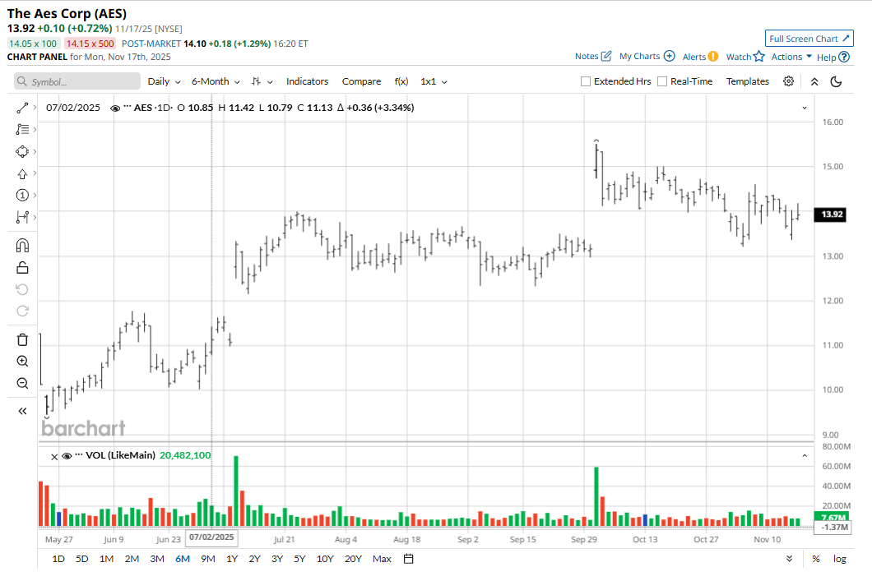Select the 1M time range
Viewport: 872px width, 581px height.
pyautogui.click(x=106, y=559)
